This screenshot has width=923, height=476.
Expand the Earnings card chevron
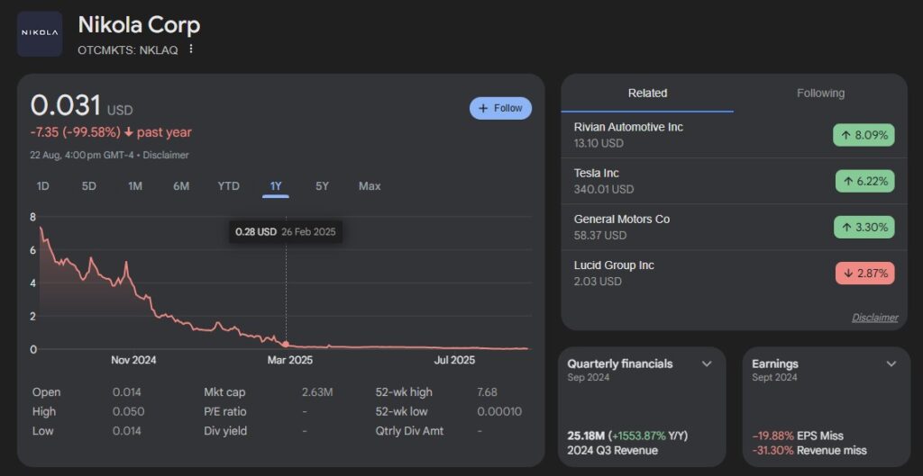coord(891,364)
